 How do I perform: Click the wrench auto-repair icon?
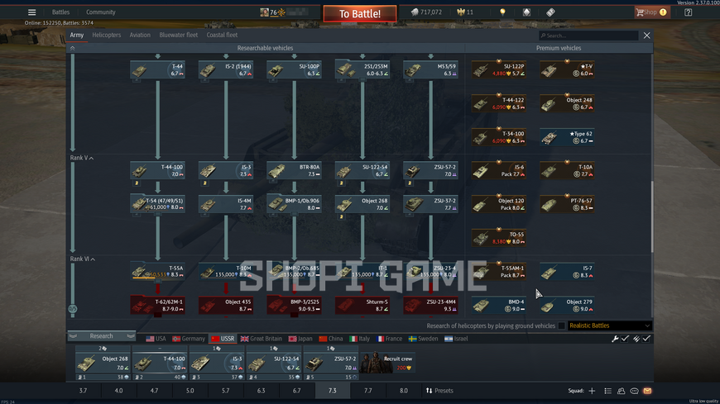click(615, 339)
